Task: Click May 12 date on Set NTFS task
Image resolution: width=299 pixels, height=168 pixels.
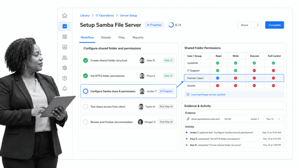Action: point(168,76)
